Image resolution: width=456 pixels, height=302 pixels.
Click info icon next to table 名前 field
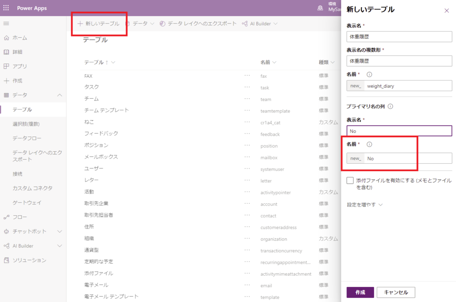[x=369, y=74]
